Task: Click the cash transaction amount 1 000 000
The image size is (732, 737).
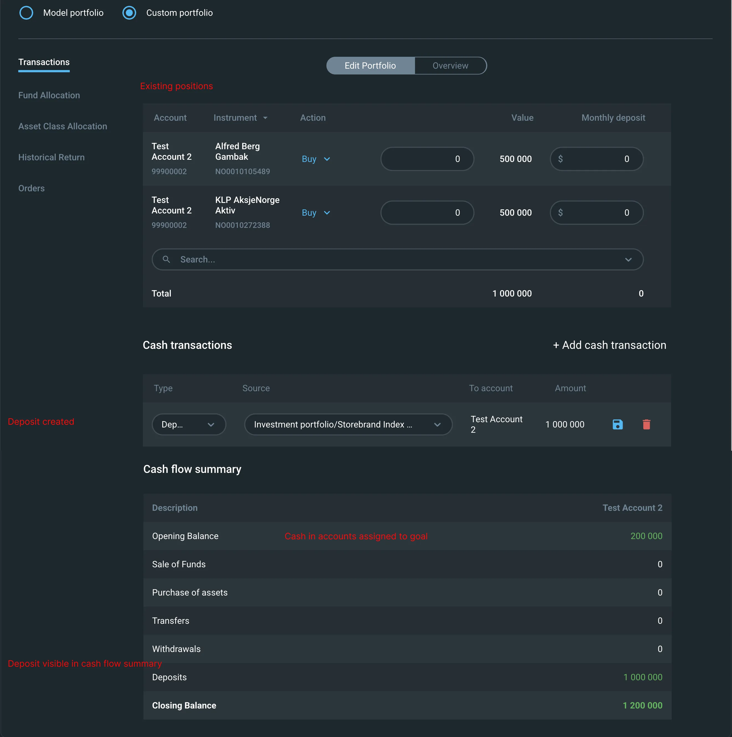Action: pos(565,424)
